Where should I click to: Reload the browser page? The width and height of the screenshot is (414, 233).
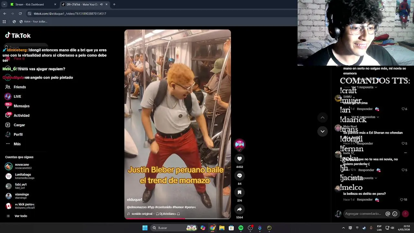[20, 14]
